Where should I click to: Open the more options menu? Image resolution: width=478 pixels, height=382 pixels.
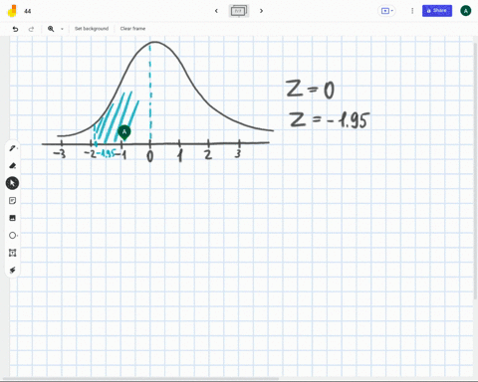(412, 11)
